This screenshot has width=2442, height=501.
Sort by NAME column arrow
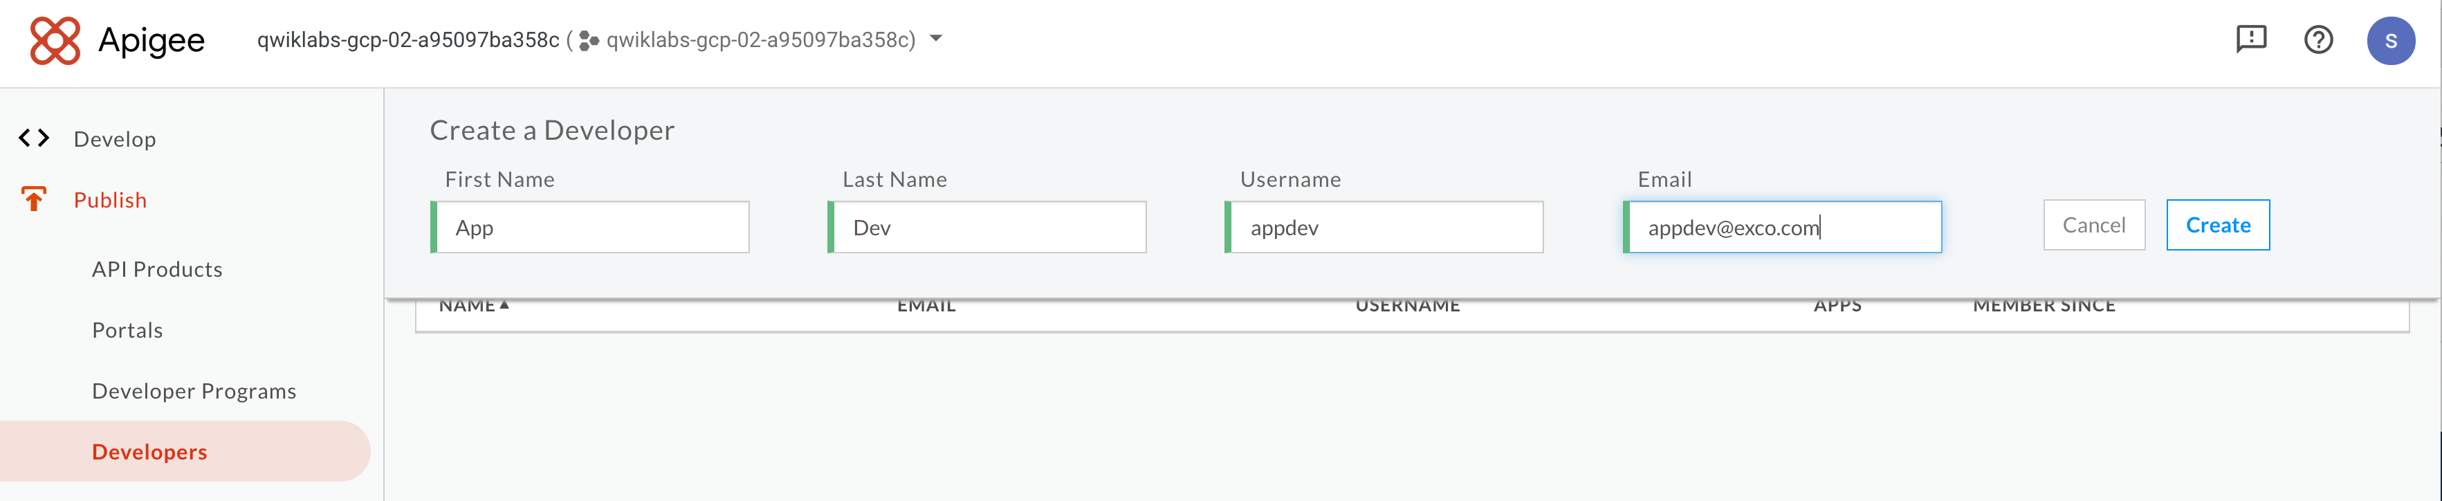pyautogui.click(x=504, y=304)
